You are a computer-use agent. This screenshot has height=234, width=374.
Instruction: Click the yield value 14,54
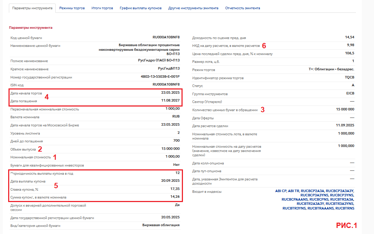pos(350,37)
